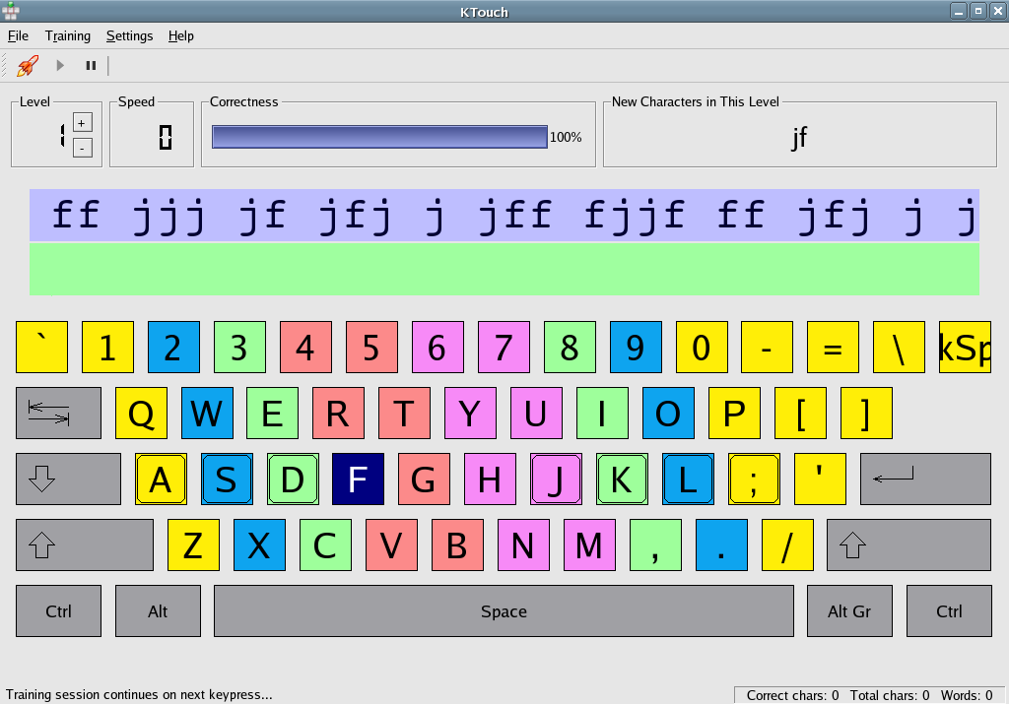Image resolution: width=1009 pixels, height=704 pixels.
Task: Click the 'jf' new characters text
Action: click(799, 137)
